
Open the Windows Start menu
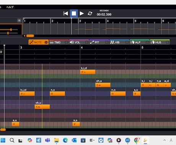coord(3,140)
